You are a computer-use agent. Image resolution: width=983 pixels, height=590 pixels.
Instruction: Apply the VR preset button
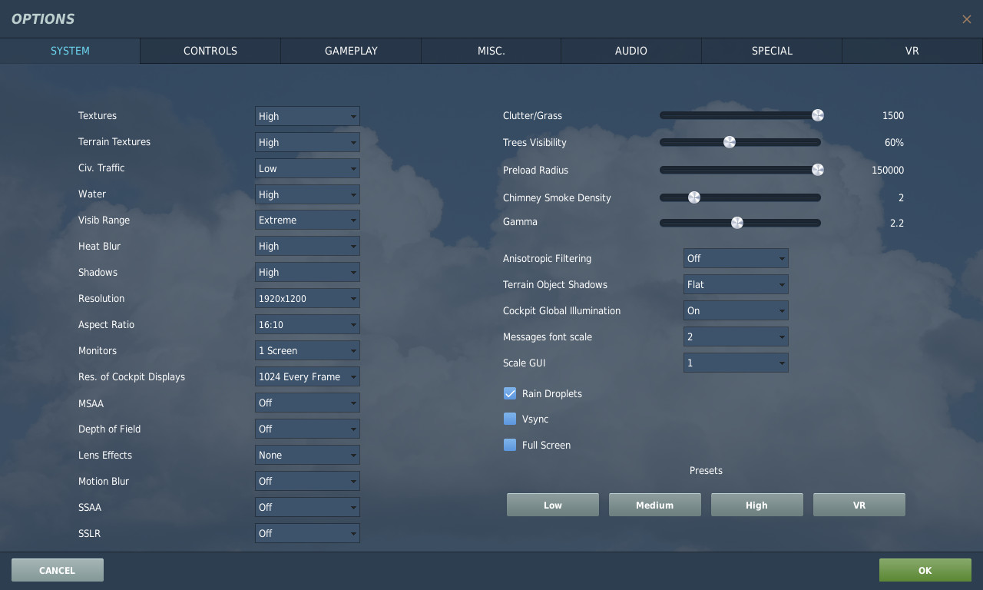pos(859,505)
